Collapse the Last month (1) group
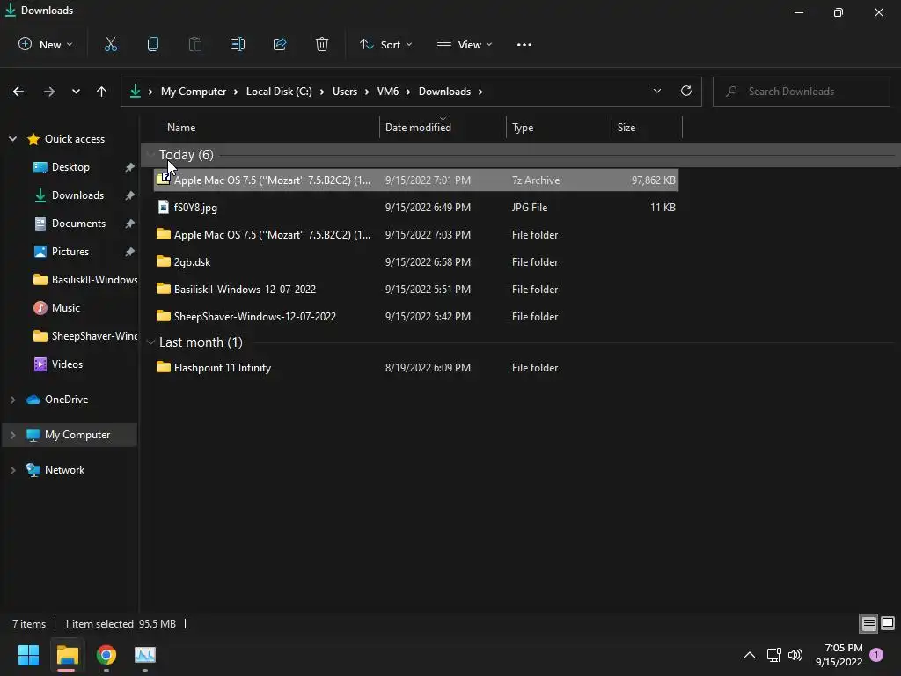The image size is (901, 676). (x=151, y=342)
